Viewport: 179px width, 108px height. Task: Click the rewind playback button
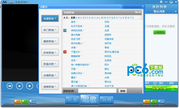pyautogui.click(x=10, y=86)
